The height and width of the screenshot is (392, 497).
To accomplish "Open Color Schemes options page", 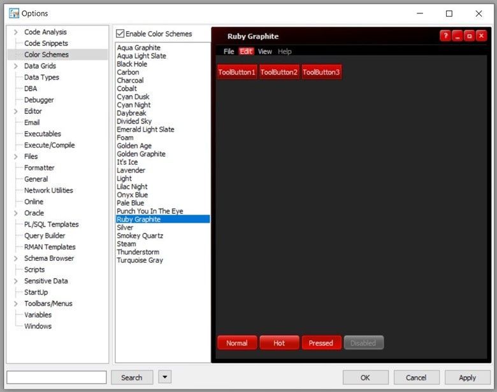I will pos(47,55).
